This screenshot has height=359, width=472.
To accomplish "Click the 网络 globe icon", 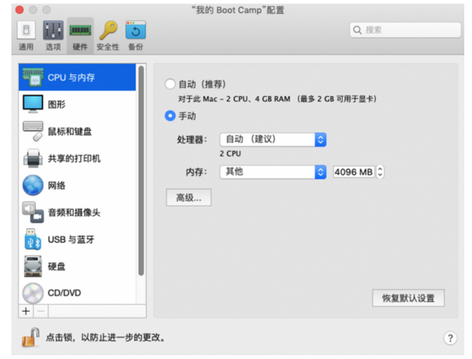I will (33, 185).
